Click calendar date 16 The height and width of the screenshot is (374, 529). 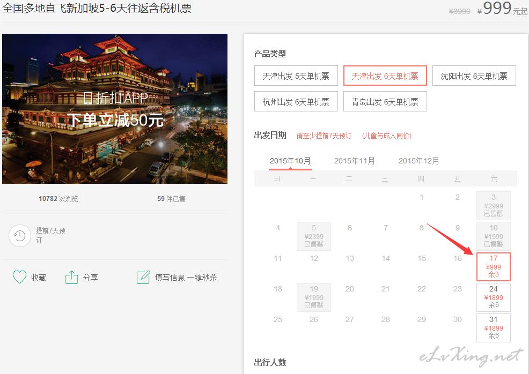pyautogui.click(x=458, y=258)
